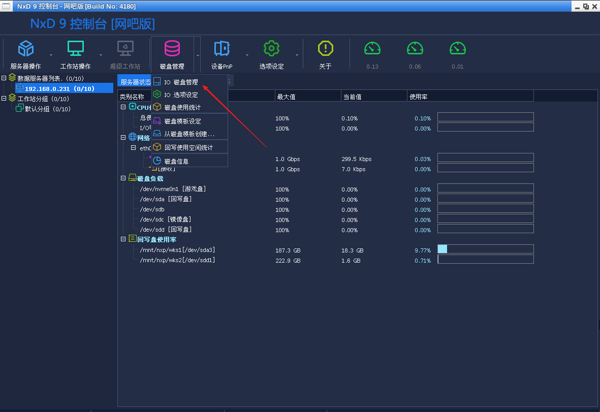Click the 9.77% usage progress bar
This screenshot has height=412, width=600.
(x=485, y=249)
